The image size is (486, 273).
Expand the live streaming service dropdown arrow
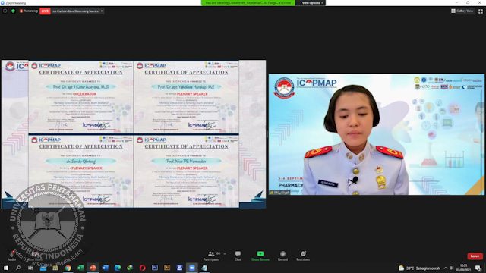(x=102, y=11)
